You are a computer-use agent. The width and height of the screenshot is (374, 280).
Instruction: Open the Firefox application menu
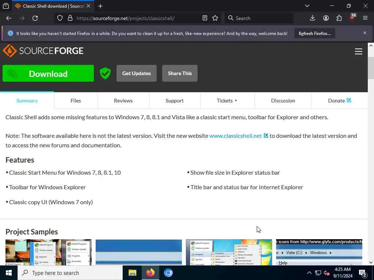pos(365,18)
